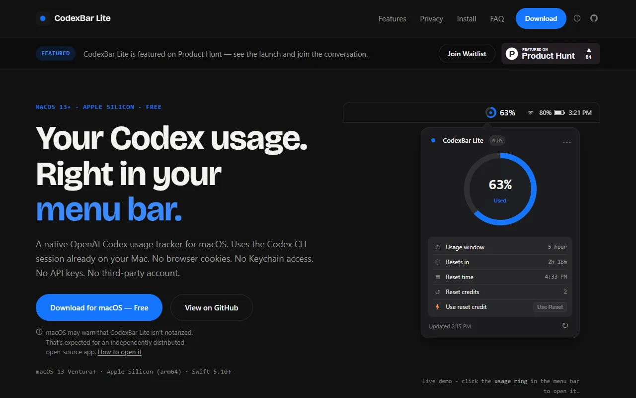Go to the Install nav item
The height and width of the screenshot is (398, 636).
coord(467,19)
